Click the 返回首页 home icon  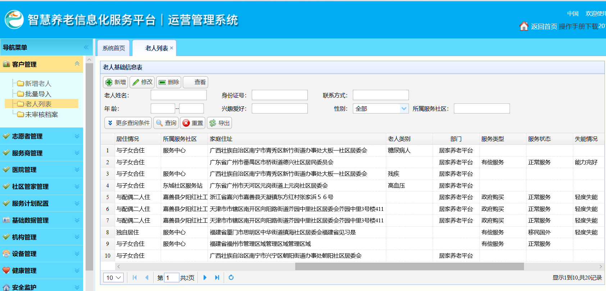(524, 26)
